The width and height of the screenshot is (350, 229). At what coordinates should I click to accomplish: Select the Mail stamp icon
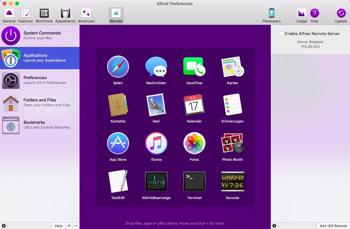(x=156, y=105)
